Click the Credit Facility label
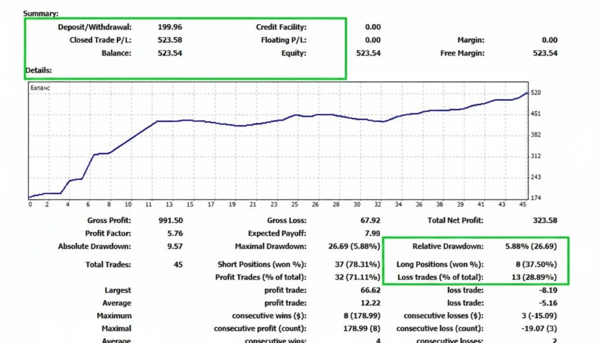This screenshot has height=343, width=601. 281,27
